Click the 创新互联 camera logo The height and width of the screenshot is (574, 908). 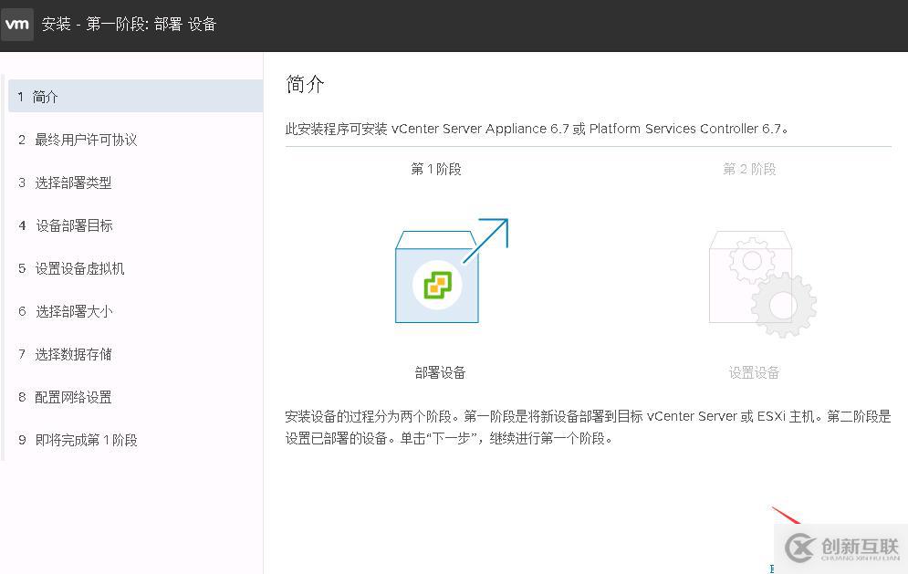pyautogui.click(x=801, y=545)
